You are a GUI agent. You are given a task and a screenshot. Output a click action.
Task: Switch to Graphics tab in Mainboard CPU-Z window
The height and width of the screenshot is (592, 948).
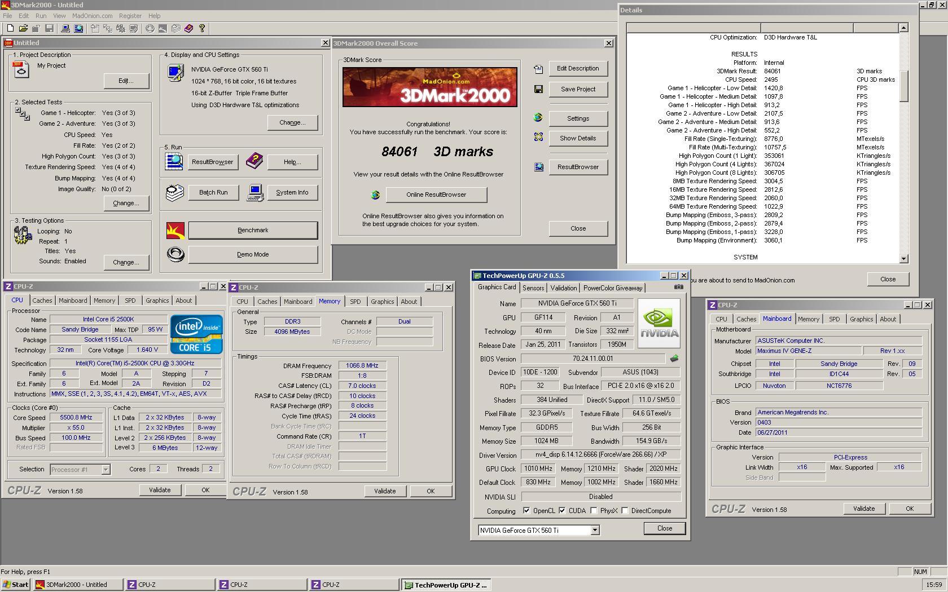(x=861, y=319)
